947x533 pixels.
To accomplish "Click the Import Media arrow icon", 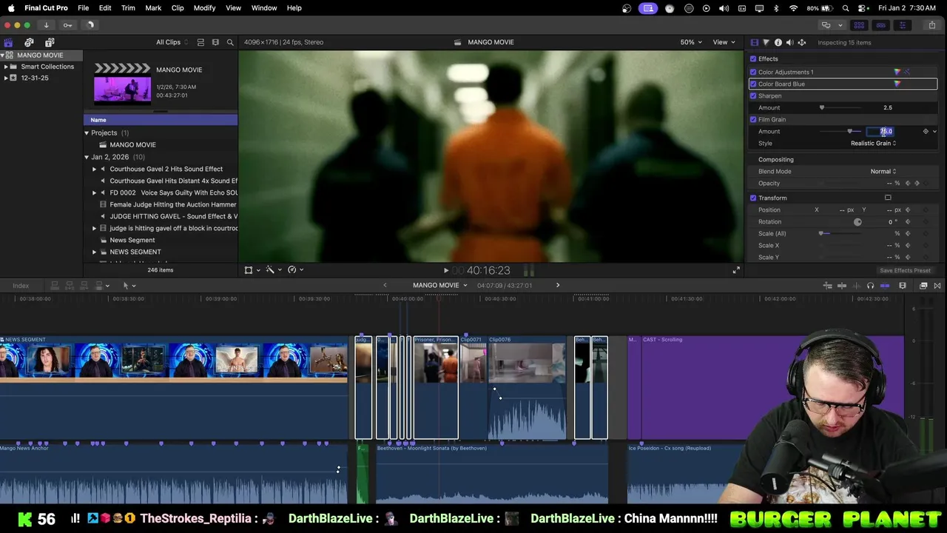I will [46, 25].
